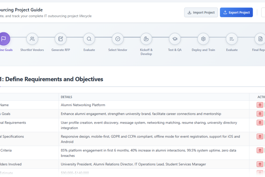Delete the Stakeholders Involved row
265x177 pixels.
[260, 164]
